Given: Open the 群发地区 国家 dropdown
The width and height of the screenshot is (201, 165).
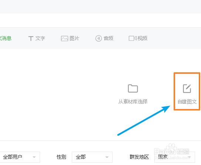Looking at the screenshot, I should tap(175, 157).
